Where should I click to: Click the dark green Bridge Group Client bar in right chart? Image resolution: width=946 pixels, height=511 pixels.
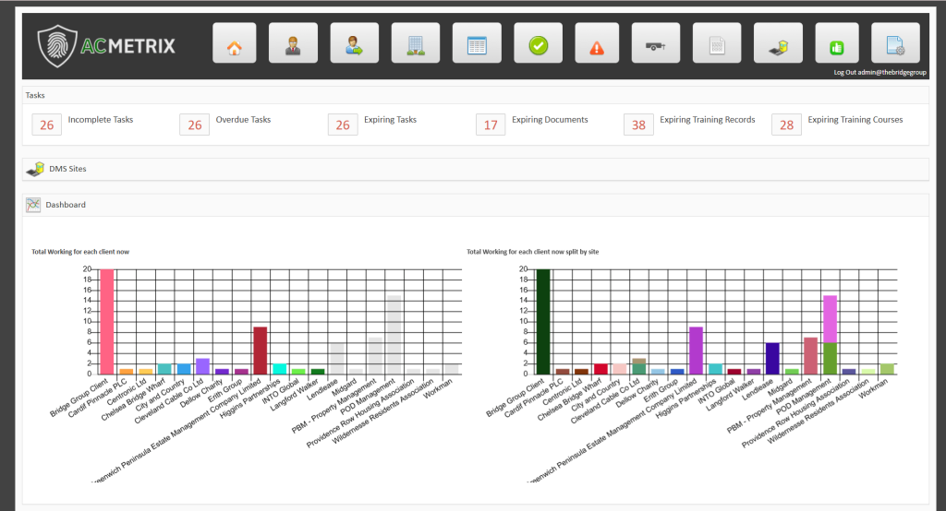point(543,322)
